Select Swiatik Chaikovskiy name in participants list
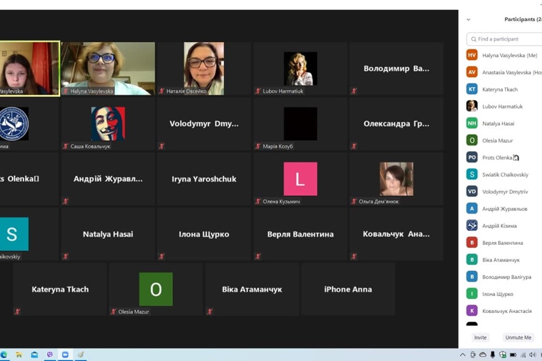Screen dimensions: 542x361 [x=505, y=175]
